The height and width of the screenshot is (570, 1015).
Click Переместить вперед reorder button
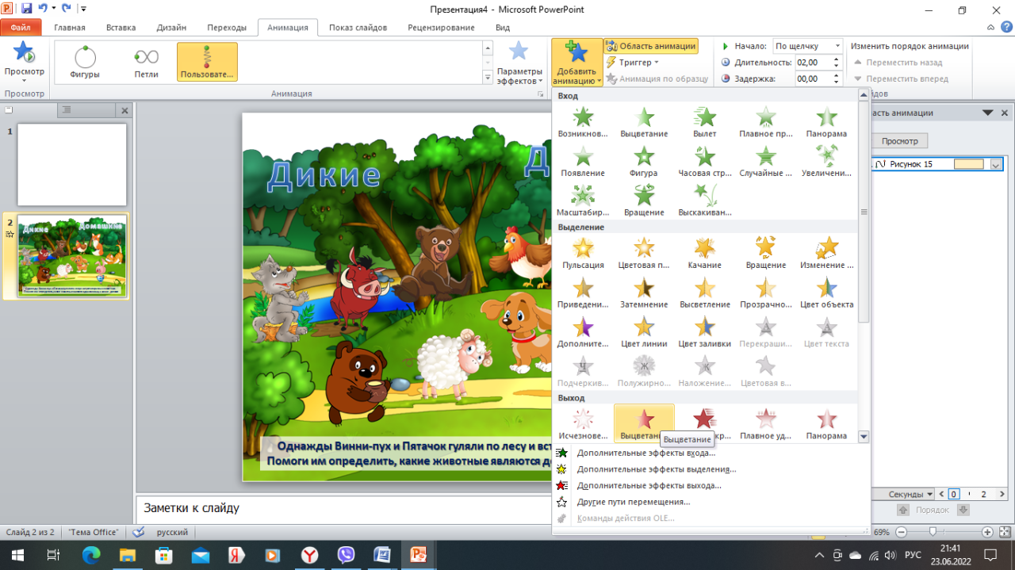point(901,78)
